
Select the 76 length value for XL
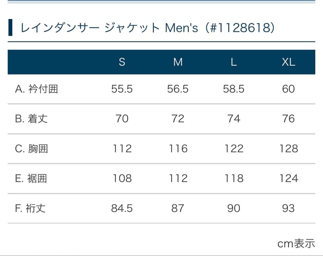click(288, 119)
